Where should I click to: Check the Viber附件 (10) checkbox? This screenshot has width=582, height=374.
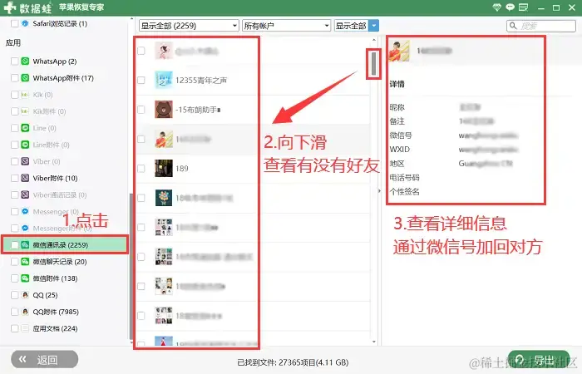point(14,178)
